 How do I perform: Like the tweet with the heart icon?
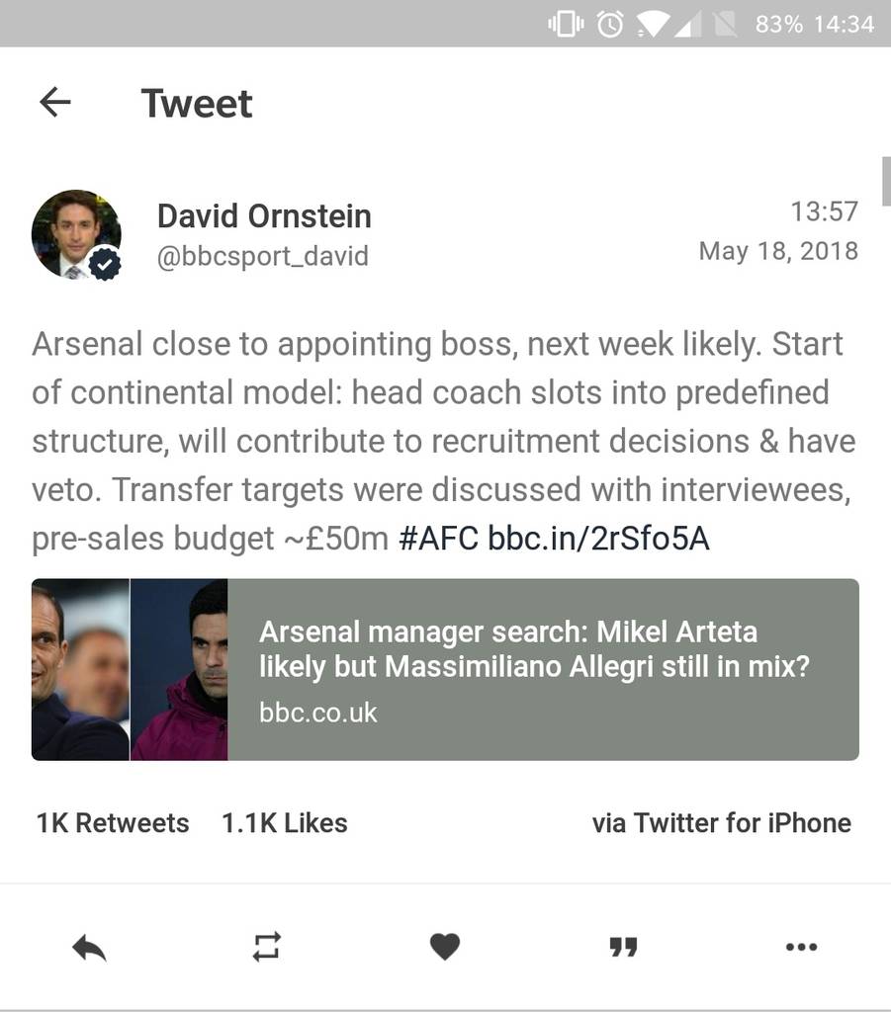click(x=445, y=948)
